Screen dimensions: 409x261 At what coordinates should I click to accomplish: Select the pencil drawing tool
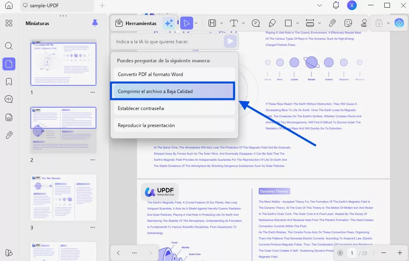tap(272, 23)
